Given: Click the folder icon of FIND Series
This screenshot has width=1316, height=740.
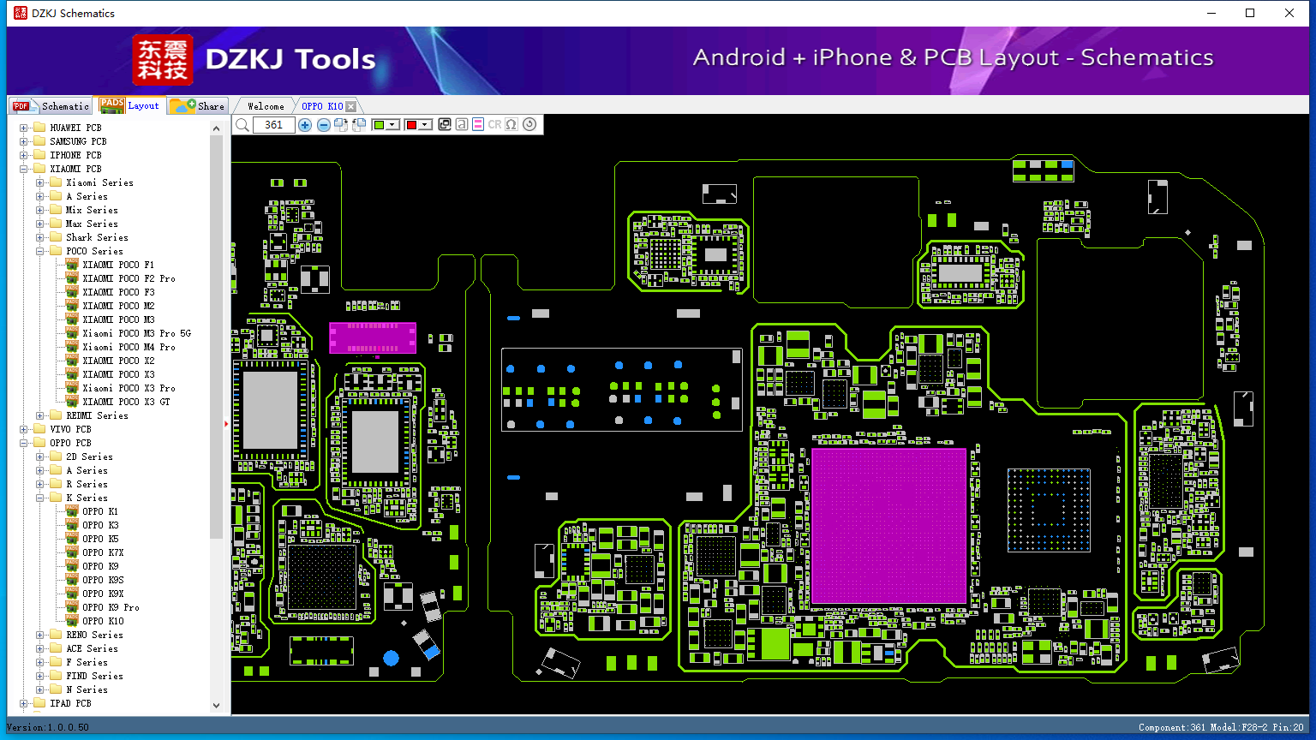Looking at the screenshot, I should coord(56,676).
